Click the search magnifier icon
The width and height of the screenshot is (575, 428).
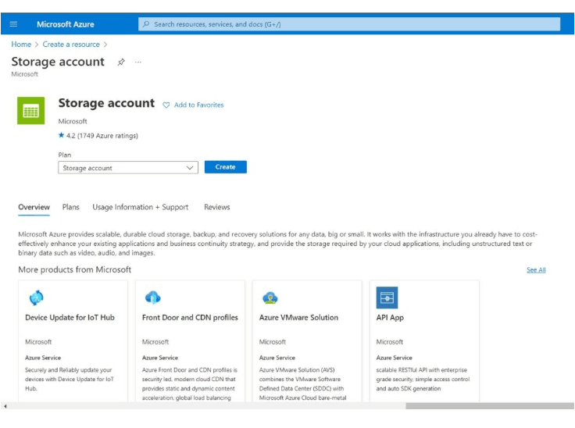[146, 24]
